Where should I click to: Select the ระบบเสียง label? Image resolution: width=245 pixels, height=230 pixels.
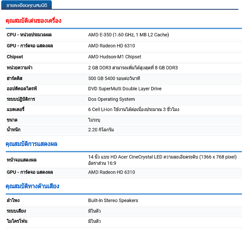point(16,211)
